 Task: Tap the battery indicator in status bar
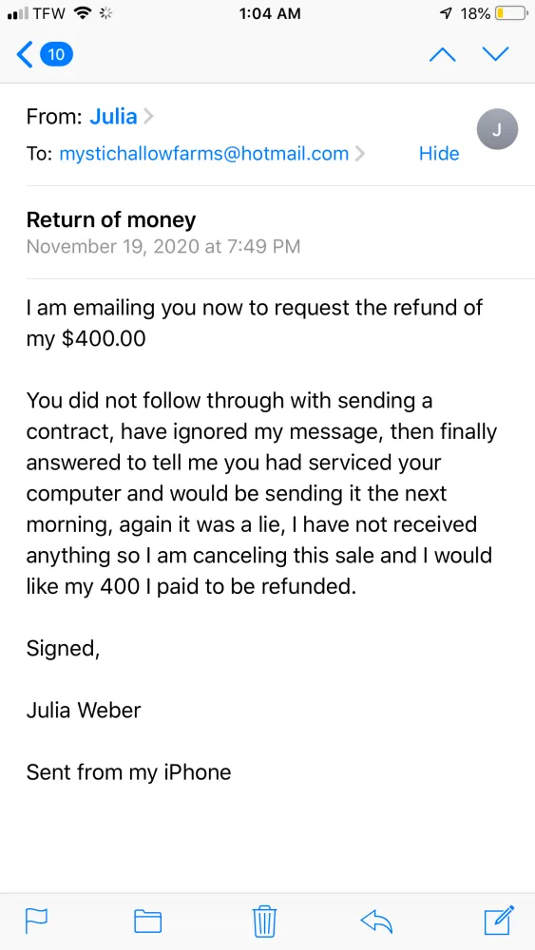pyautogui.click(x=510, y=14)
